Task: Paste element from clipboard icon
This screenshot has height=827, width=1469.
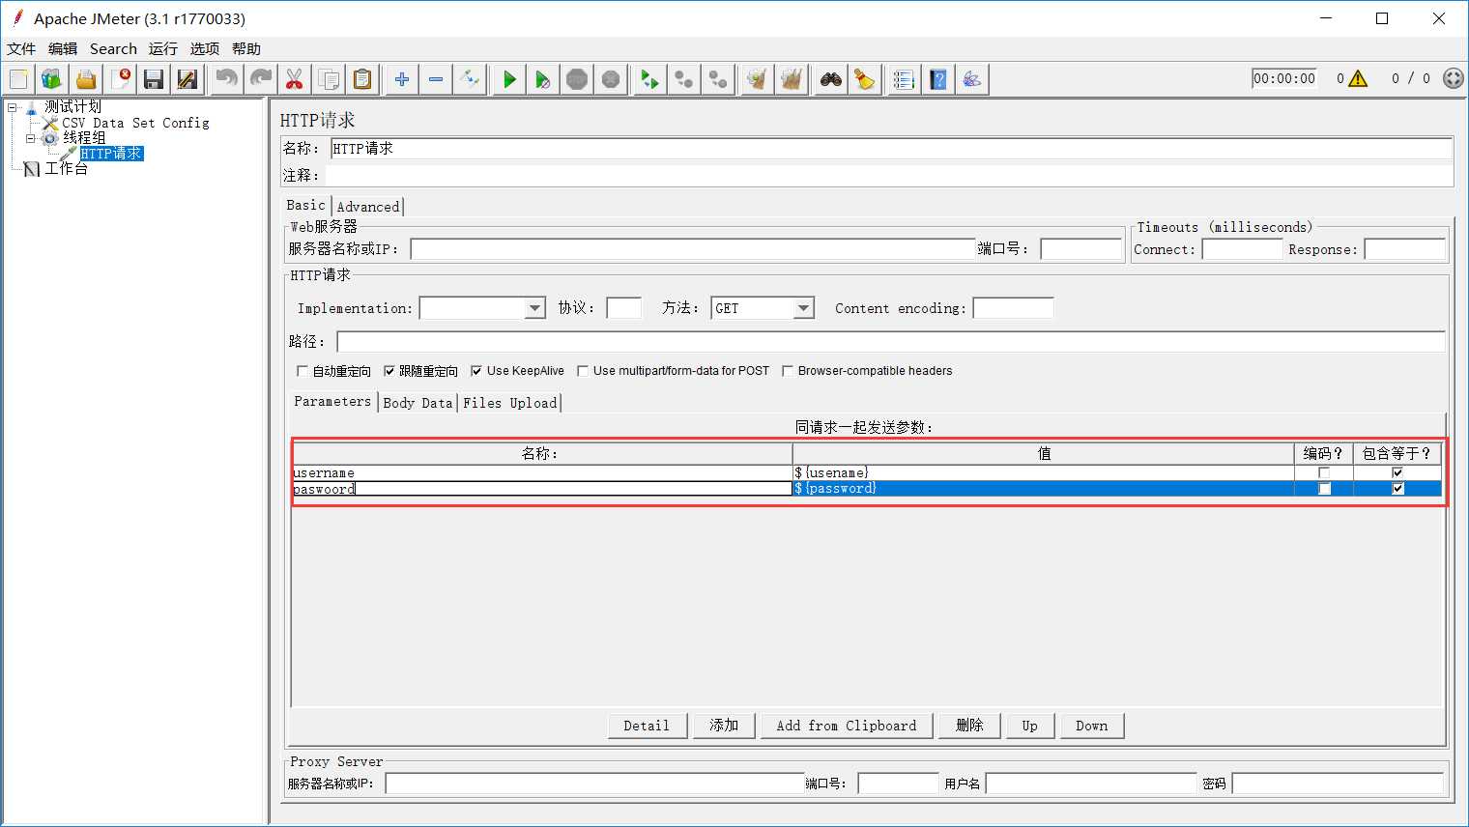Action: [x=362, y=79]
